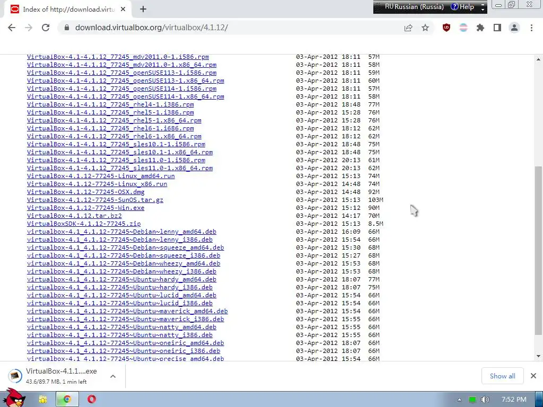The height and width of the screenshot is (407, 543).
Task: Download VirtualBox-4.1.12-77245-Linux_amd64.run
Action: tap(101, 176)
